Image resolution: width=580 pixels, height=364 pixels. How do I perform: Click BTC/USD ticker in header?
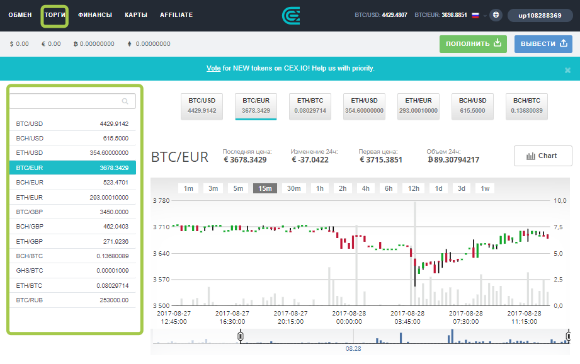(380, 15)
